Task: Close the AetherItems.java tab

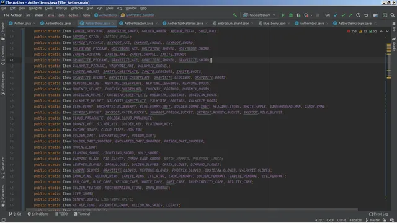Action: (x=114, y=24)
